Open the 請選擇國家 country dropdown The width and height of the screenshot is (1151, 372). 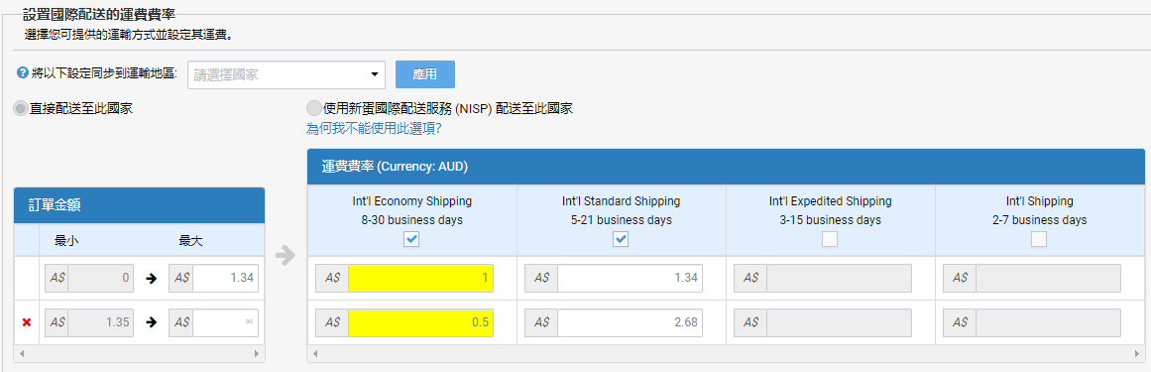(287, 74)
